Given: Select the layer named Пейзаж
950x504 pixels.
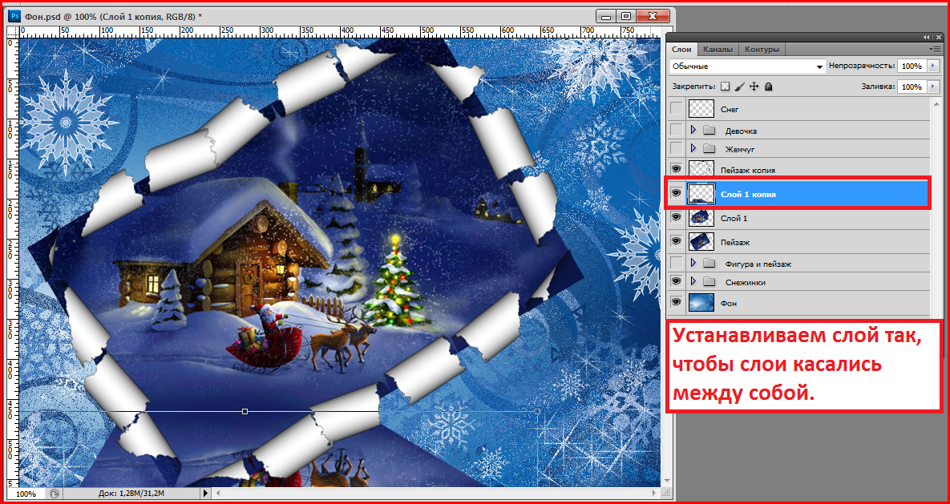Looking at the screenshot, I should pyautogui.click(x=735, y=242).
